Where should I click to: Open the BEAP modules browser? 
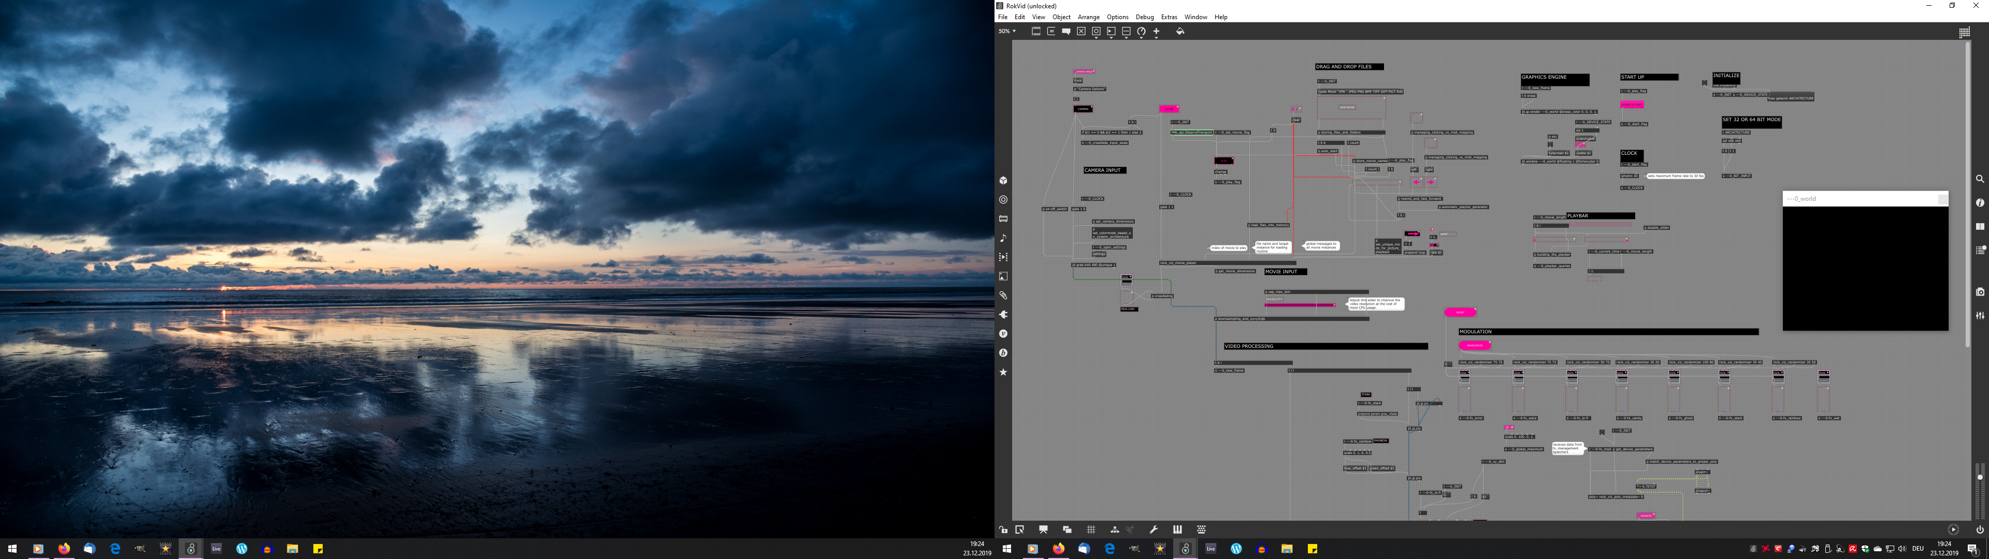(1003, 353)
